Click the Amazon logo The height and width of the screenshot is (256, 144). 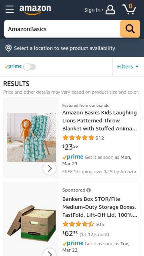point(35,10)
